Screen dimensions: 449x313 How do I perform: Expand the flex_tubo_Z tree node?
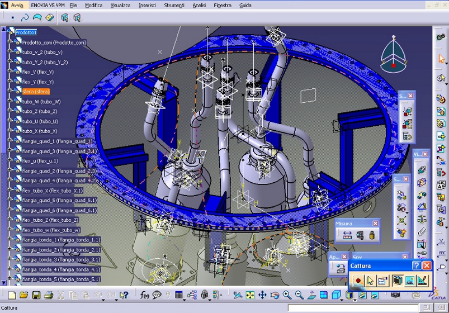pos(10,219)
